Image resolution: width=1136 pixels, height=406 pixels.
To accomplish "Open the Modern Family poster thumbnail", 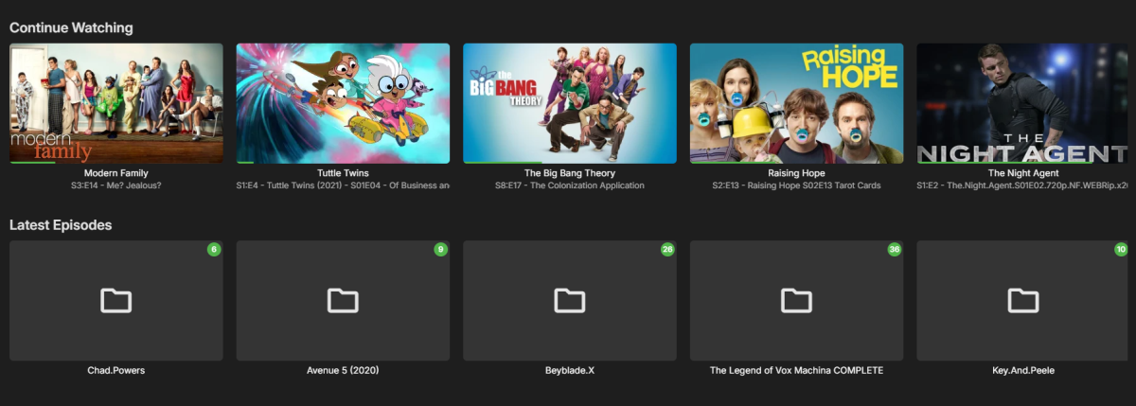I will click(x=116, y=103).
